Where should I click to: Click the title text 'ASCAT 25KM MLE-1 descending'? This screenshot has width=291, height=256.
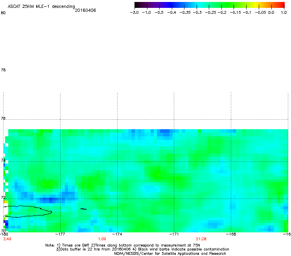pos(41,7)
